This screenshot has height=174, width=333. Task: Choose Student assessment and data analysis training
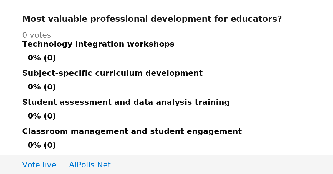pos(126,103)
